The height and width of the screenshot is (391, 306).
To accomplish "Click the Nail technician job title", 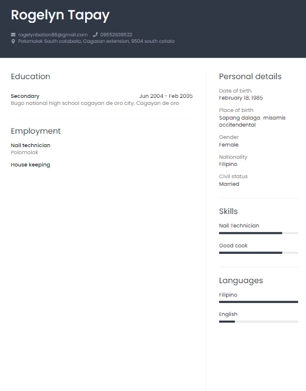I will pyautogui.click(x=31, y=145).
